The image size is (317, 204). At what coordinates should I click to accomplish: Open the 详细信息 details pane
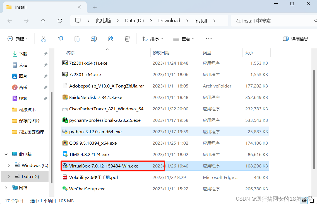(x=295, y=39)
